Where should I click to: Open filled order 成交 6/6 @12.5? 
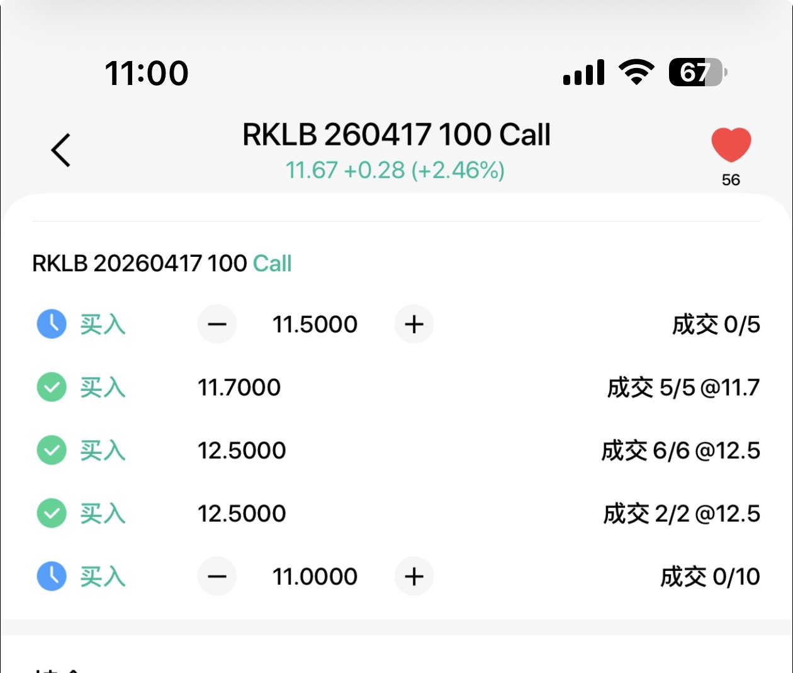click(x=680, y=451)
